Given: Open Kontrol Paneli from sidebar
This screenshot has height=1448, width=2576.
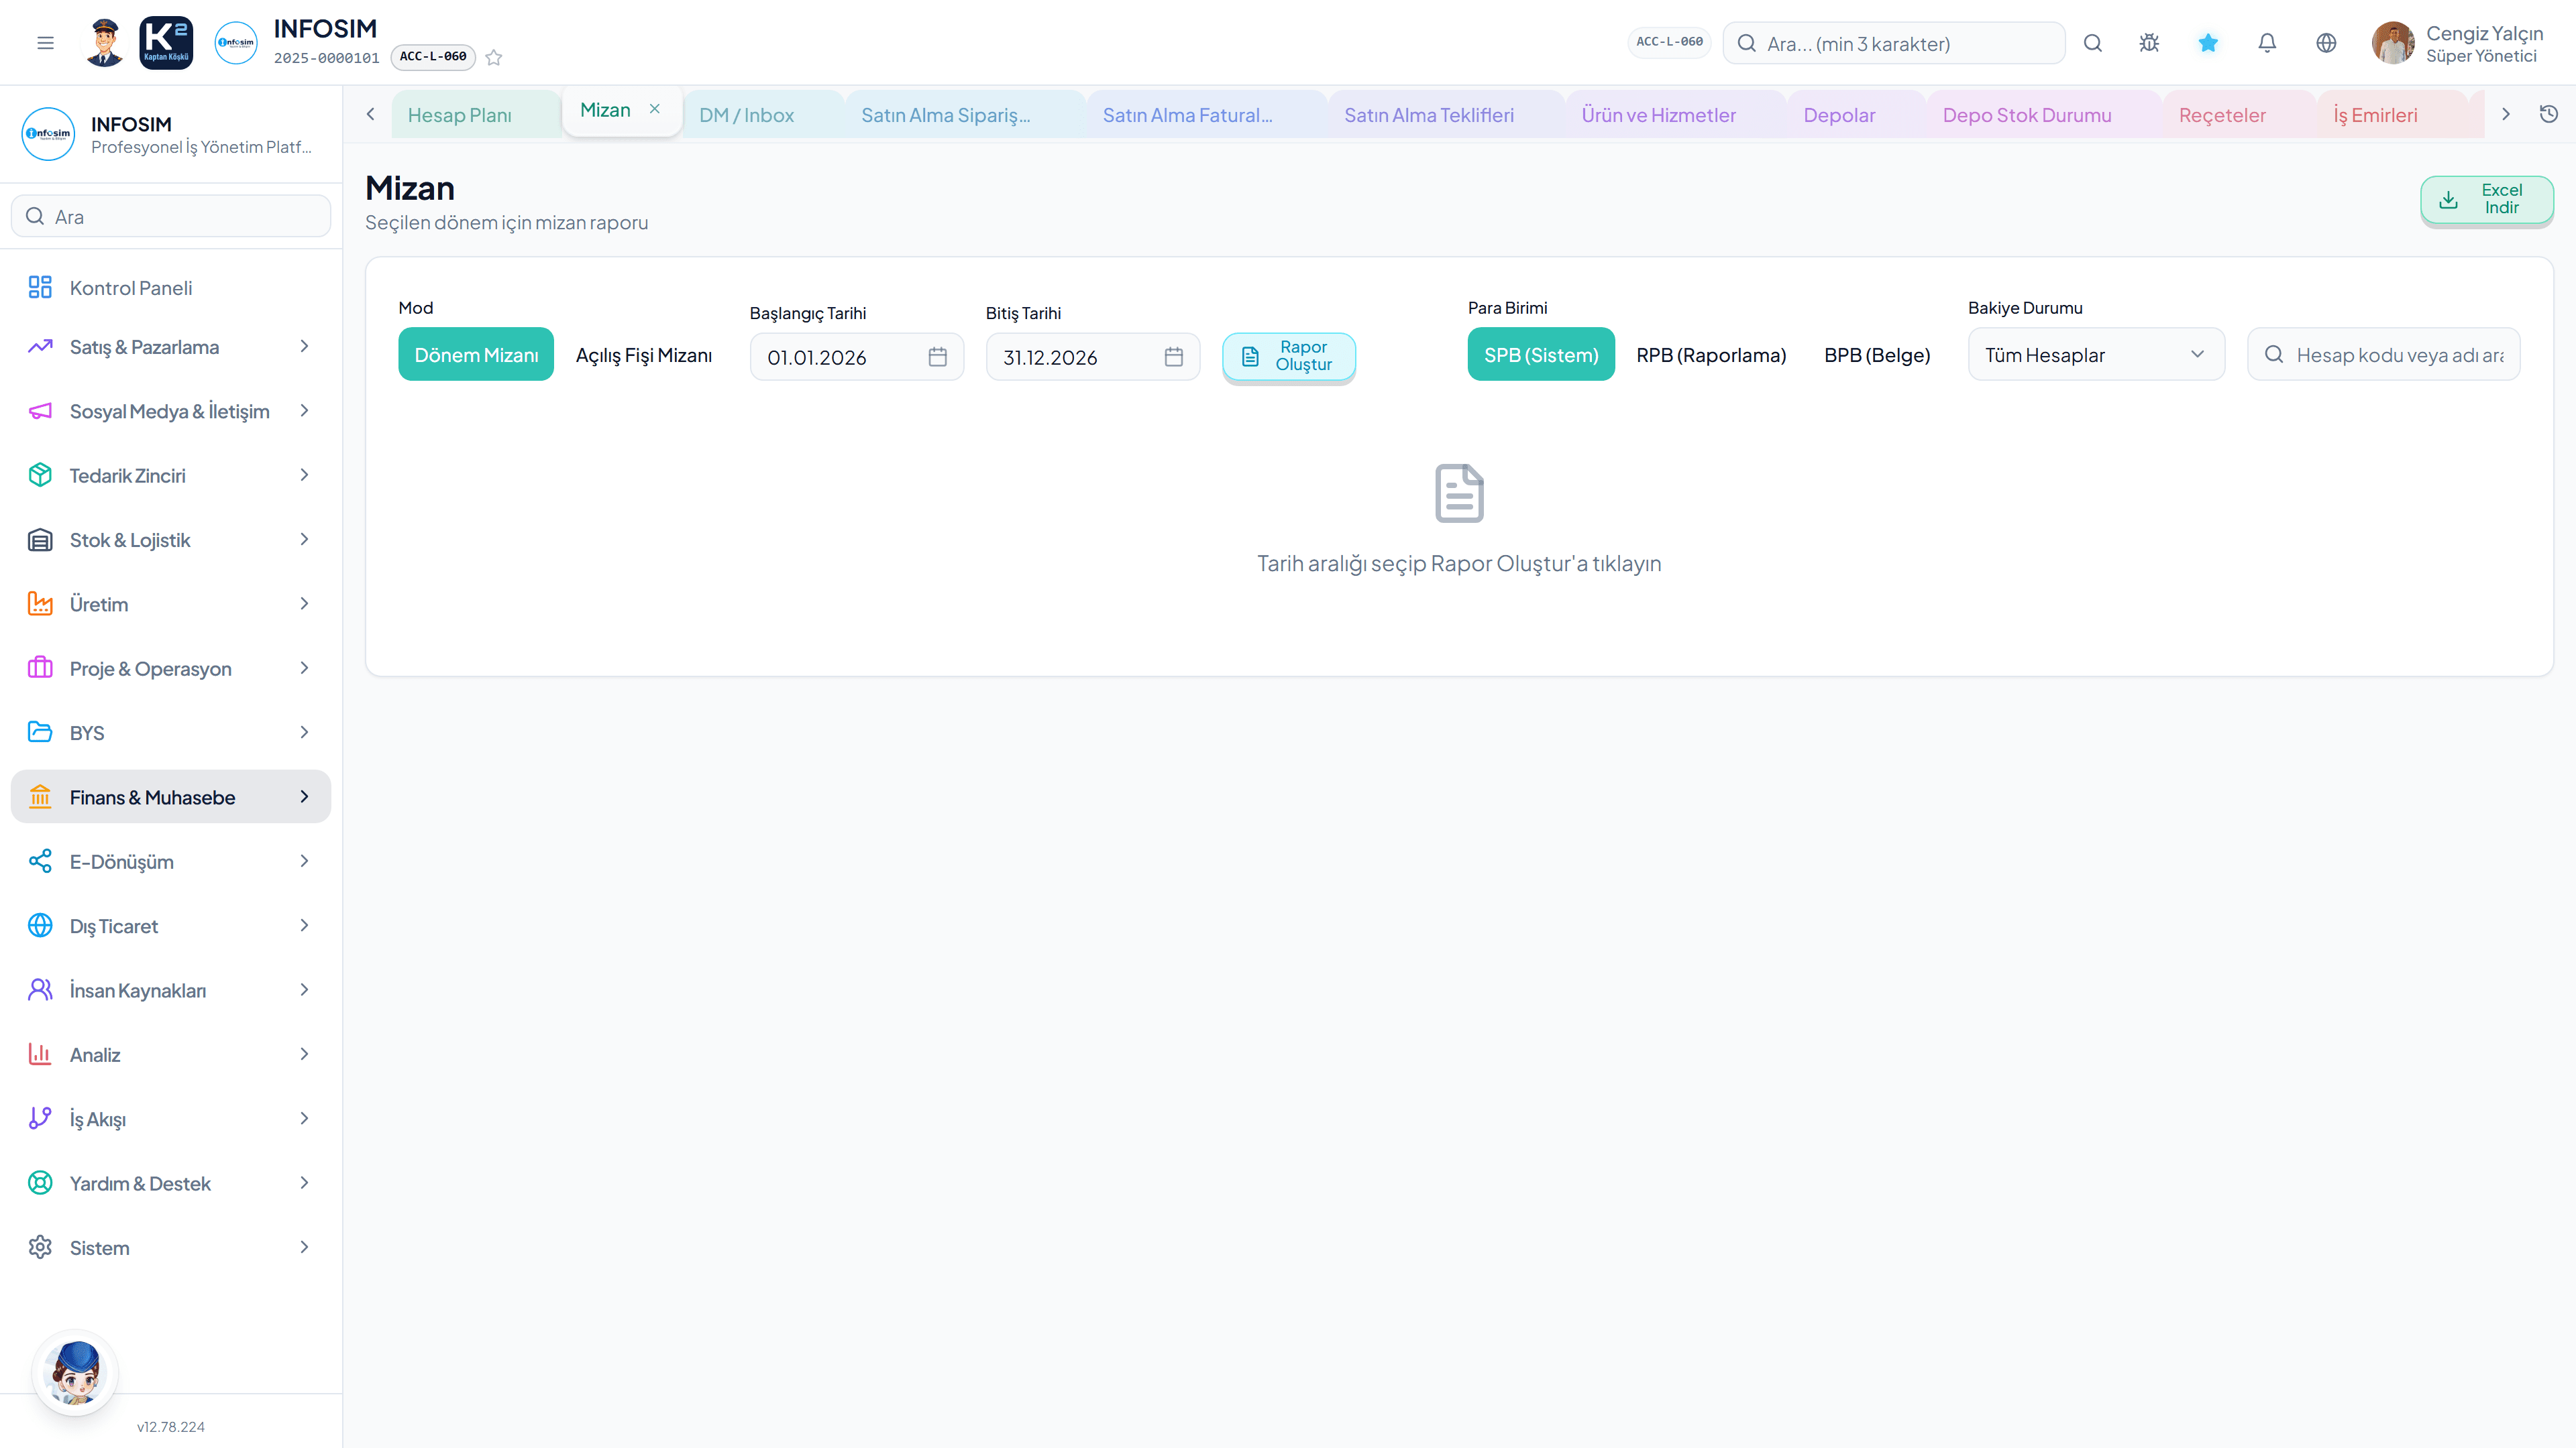Looking at the screenshot, I should point(171,288).
